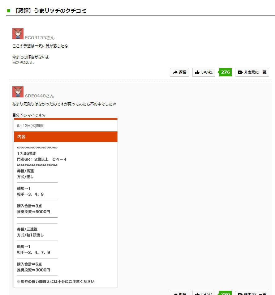Viewport: 275px width, 295px height.
Task: Click the green square icon beside the heading
Action: click(x=9, y=11)
